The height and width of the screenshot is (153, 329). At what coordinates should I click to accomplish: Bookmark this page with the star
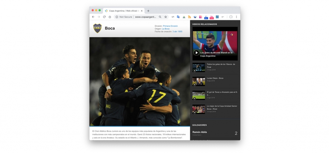pos(165,17)
